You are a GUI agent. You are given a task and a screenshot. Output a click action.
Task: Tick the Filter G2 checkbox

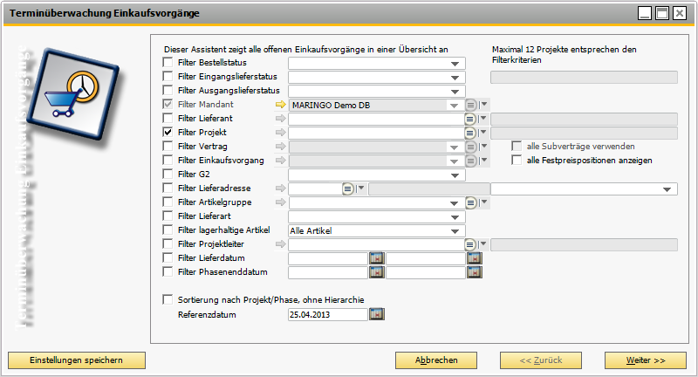click(168, 174)
